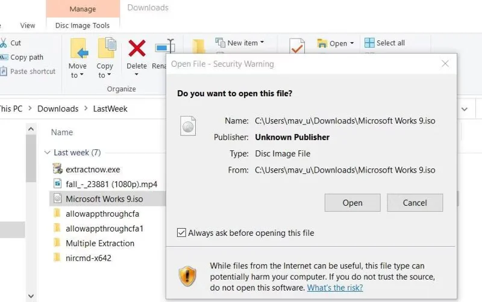
Task: Click the Cancel button in the dialog
Action: (415, 203)
